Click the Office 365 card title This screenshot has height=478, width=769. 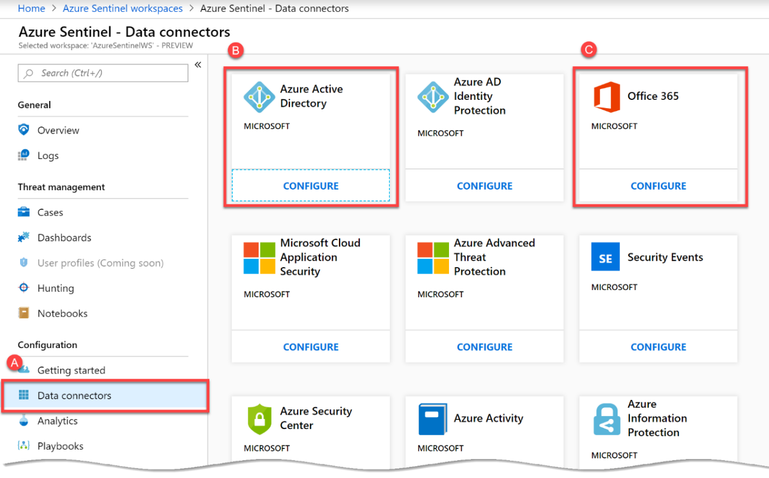(x=653, y=96)
